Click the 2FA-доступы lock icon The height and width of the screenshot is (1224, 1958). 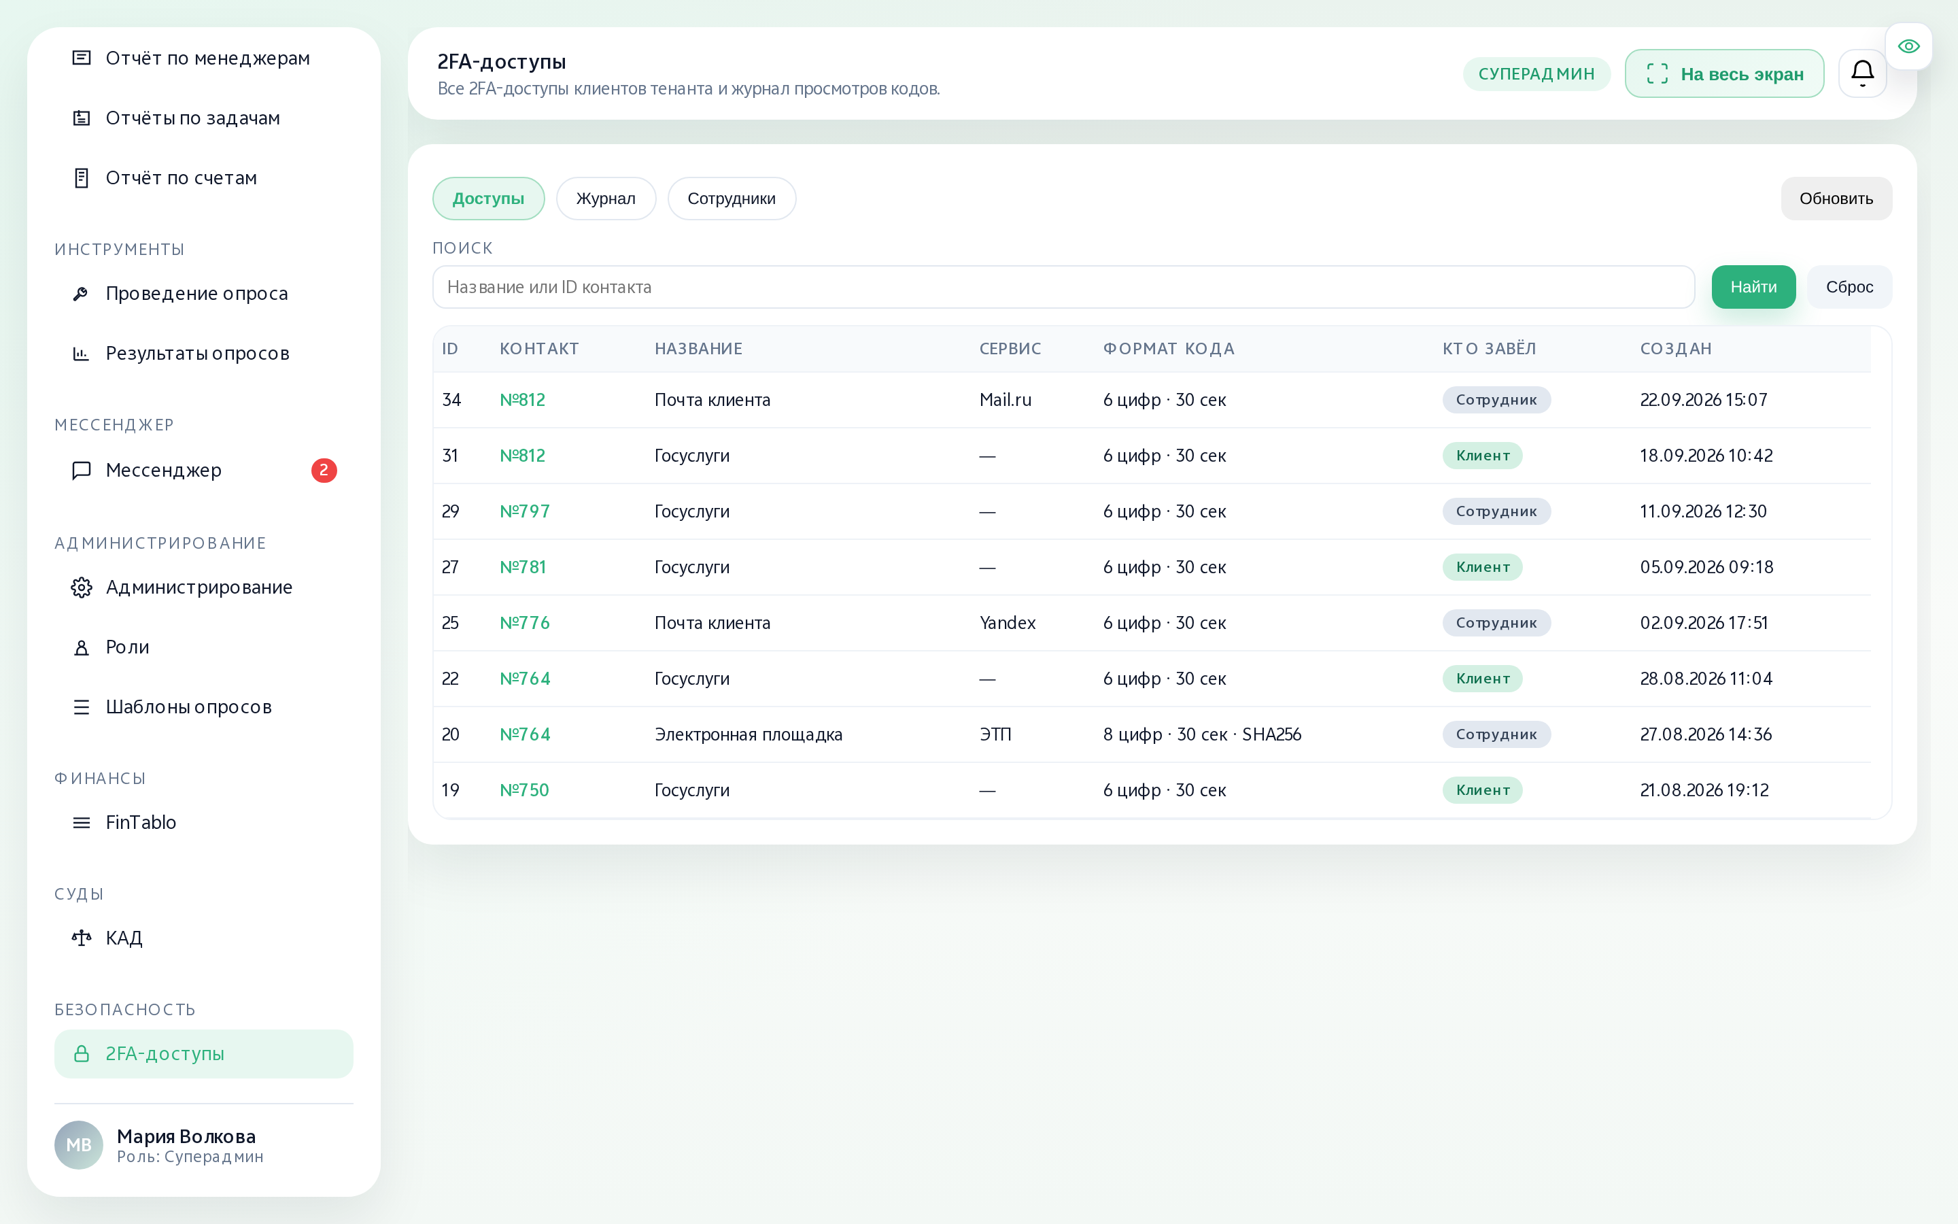click(81, 1053)
